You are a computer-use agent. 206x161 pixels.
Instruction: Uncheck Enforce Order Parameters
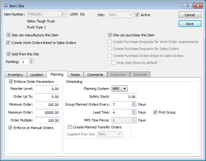(11, 82)
